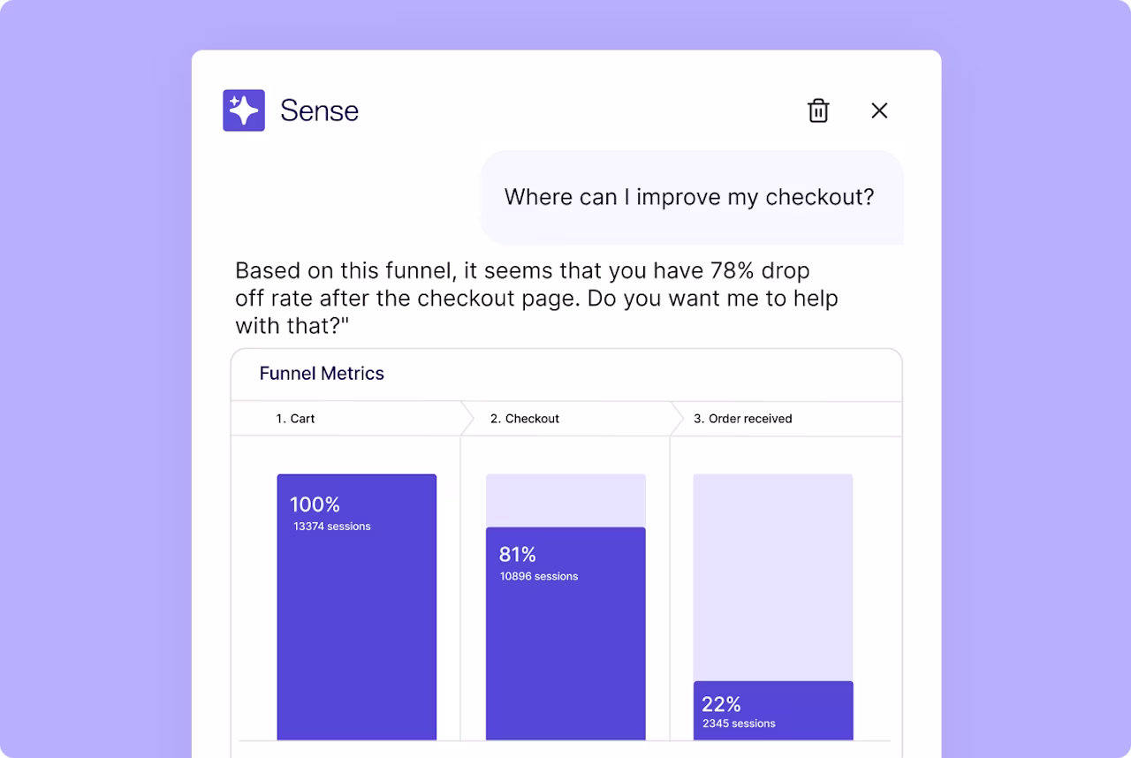
Task: Click the chevron between Cart and Checkout
Action: coord(467,419)
